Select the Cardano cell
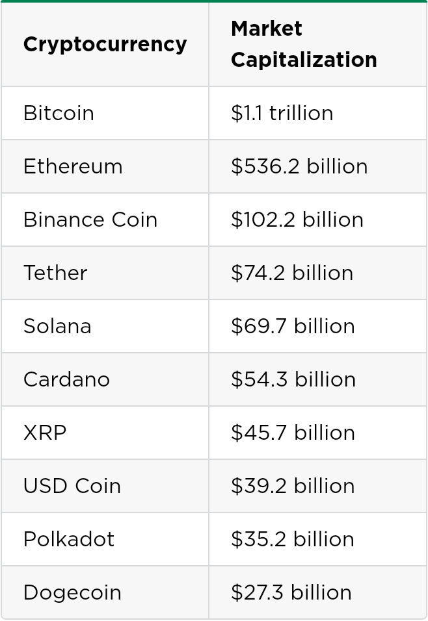This screenshot has height=621, width=428. click(66, 380)
